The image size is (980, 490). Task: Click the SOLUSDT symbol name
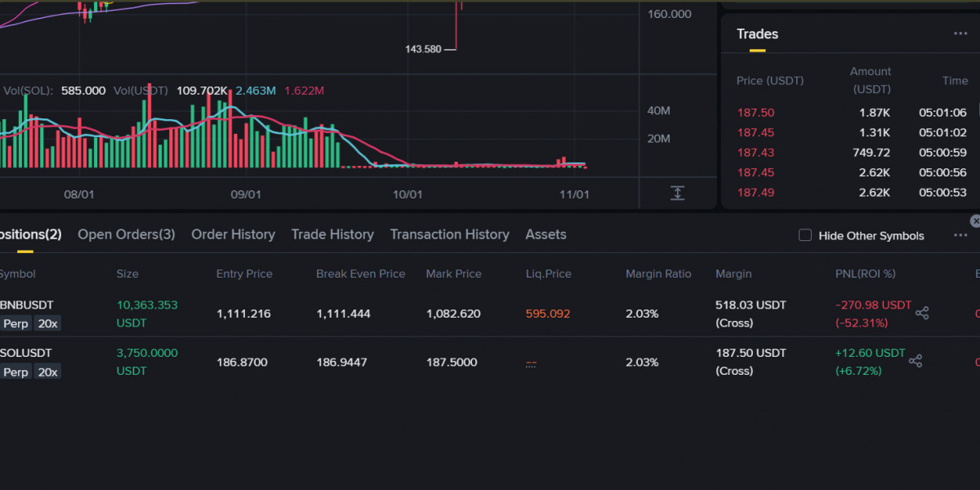26,353
